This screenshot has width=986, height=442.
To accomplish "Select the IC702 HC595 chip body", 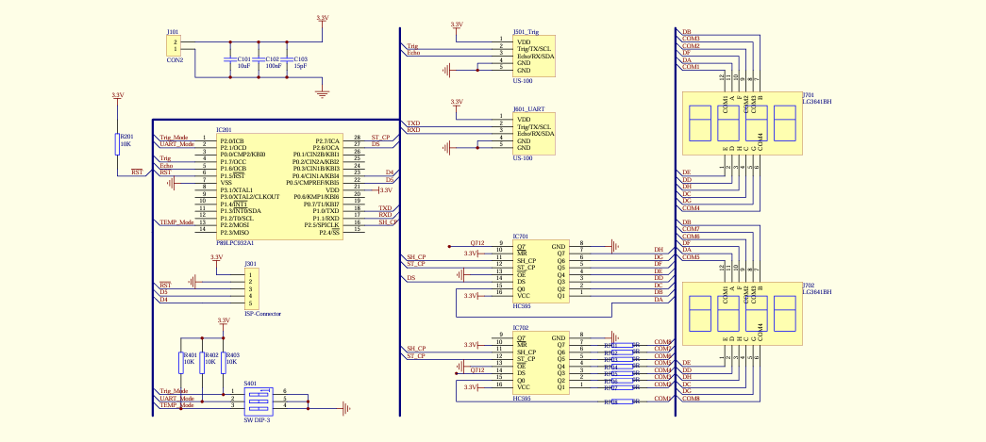I will tap(541, 364).
